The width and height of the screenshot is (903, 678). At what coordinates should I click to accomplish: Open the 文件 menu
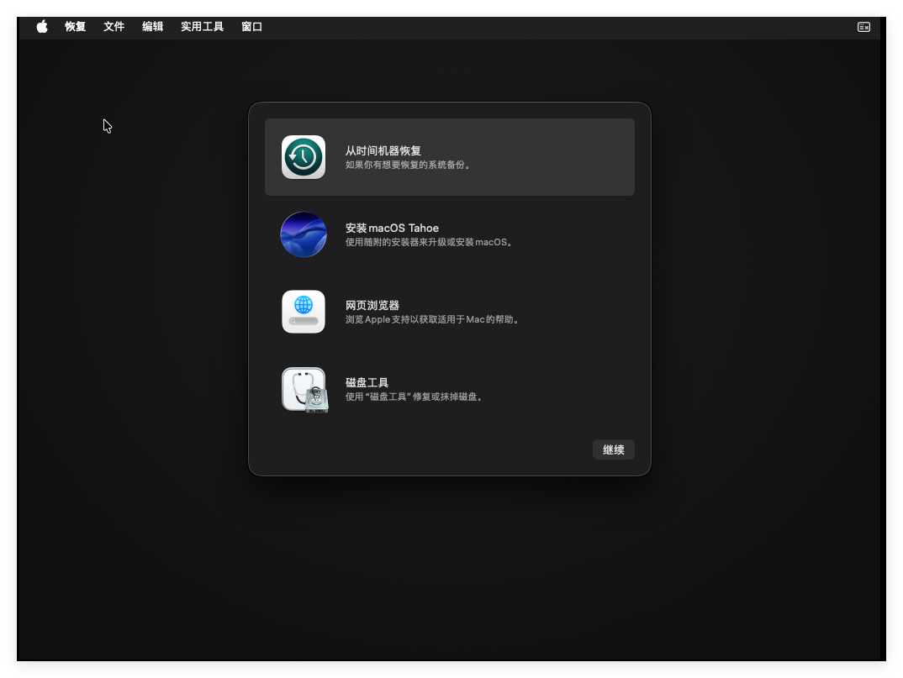point(114,27)
